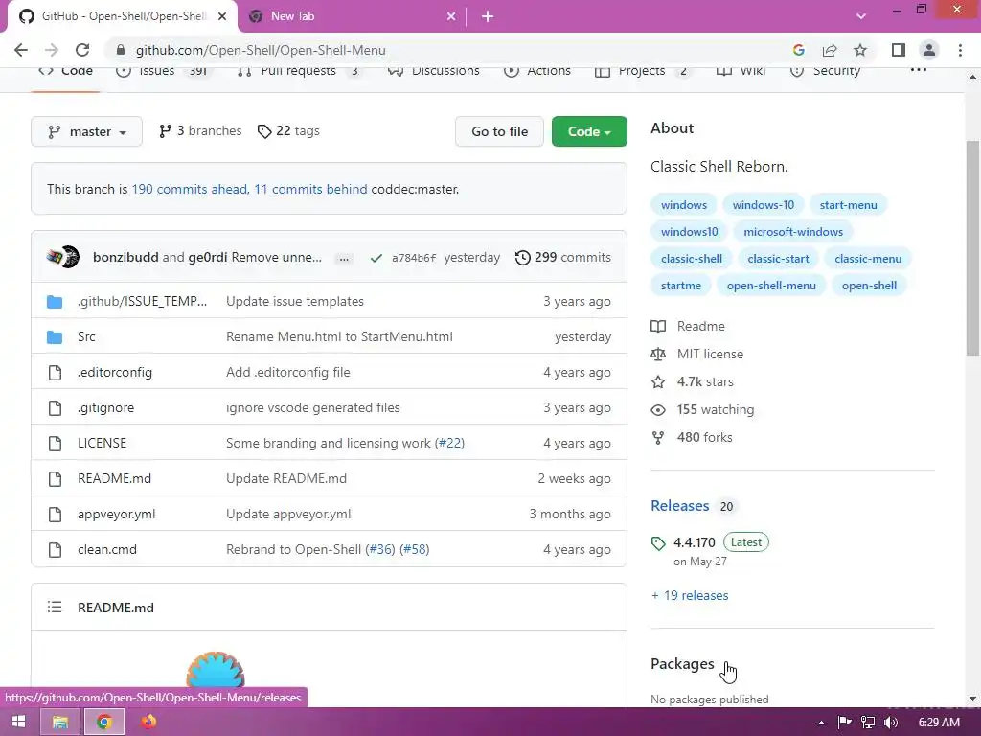This screenshot has width=981, height=736.
Task: View the 4.7k stars
Action: pos(705,381)
